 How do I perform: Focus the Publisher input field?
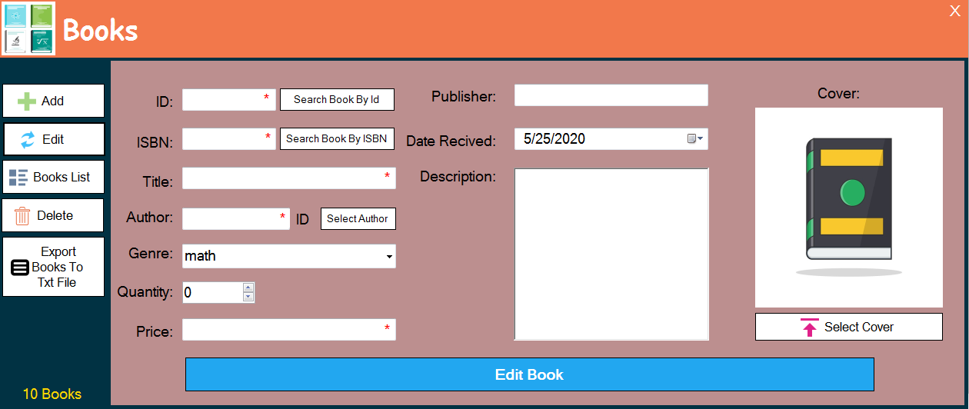click(611, 95)
